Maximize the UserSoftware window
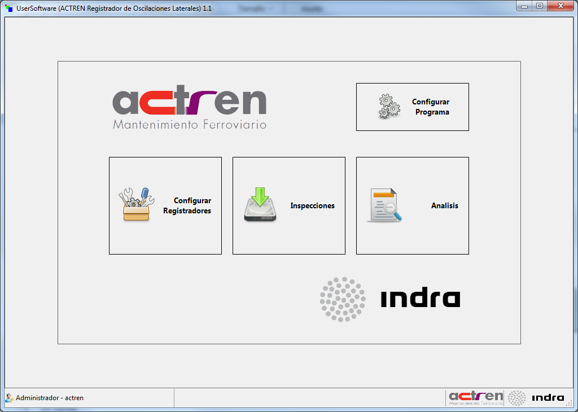This screenshot has width=578, height=412. click(540, 6)
